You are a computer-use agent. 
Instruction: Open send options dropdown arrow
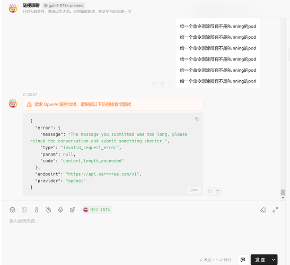click(x=274, y=260)
